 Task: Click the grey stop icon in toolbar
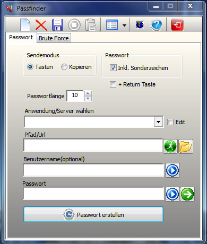pyautogui.click(x=74, y=25)
